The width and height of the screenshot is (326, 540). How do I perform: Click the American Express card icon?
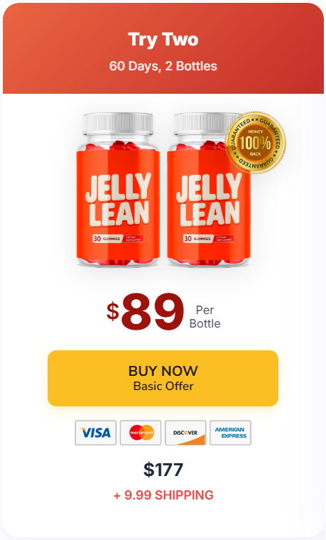[230, 433]
